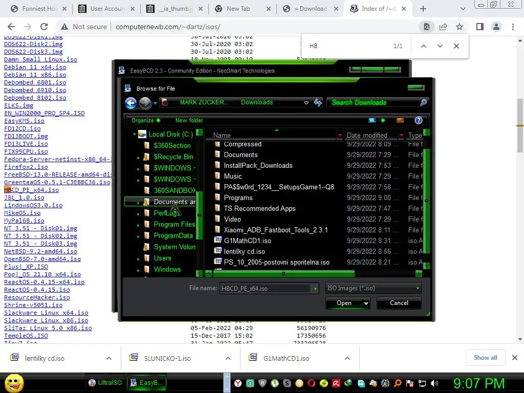Screen dimensions: 524x393
Task: Click the network tray icon
Action: pos(422,383)
